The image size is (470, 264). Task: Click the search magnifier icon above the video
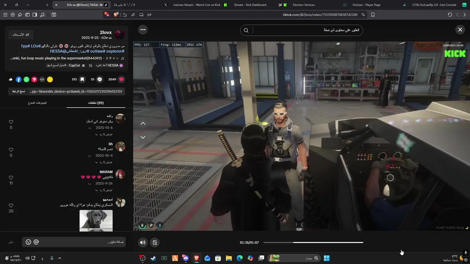pos(246,30)
